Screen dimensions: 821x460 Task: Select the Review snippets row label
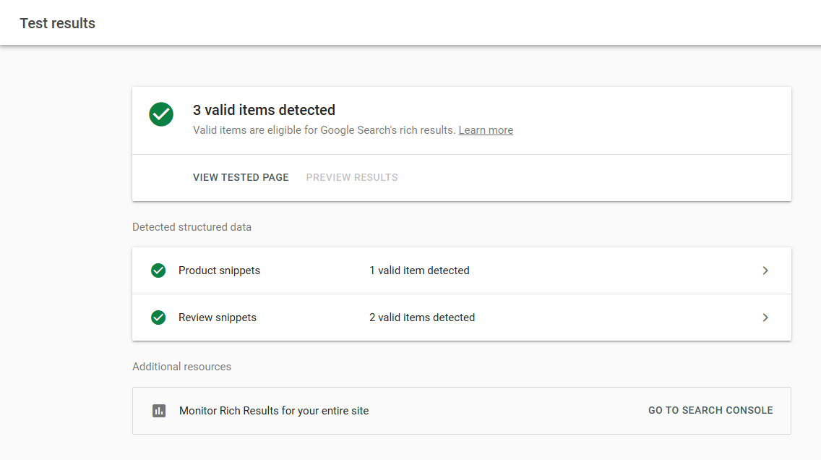tap(218, 318)
